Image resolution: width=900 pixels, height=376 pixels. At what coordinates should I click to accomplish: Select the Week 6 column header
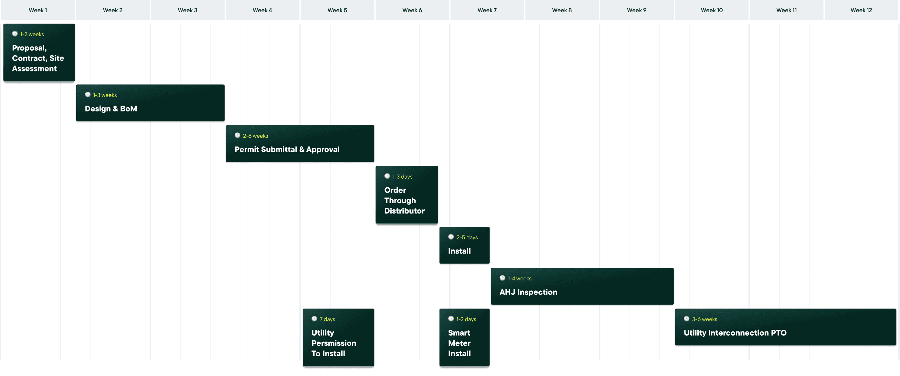[x=412, y=10]
